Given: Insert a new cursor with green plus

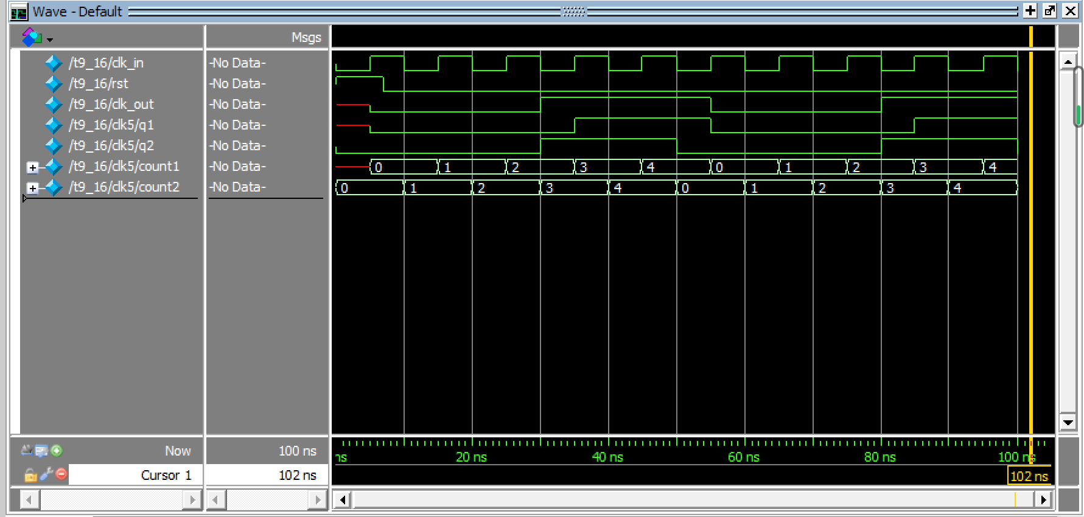Looking at the screenshot, I should click(57, 451).
